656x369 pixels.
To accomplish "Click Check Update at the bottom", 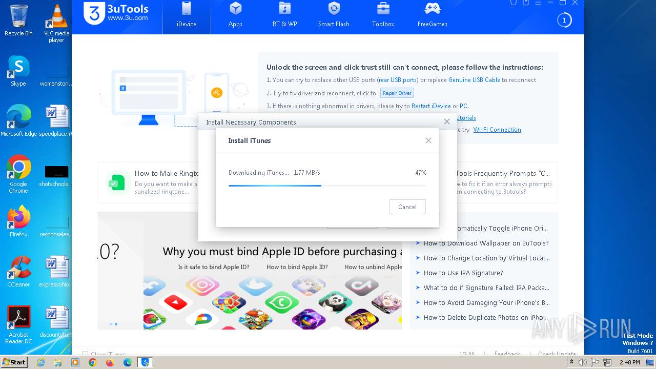I will pyautogui.click(x=557, y=354).
